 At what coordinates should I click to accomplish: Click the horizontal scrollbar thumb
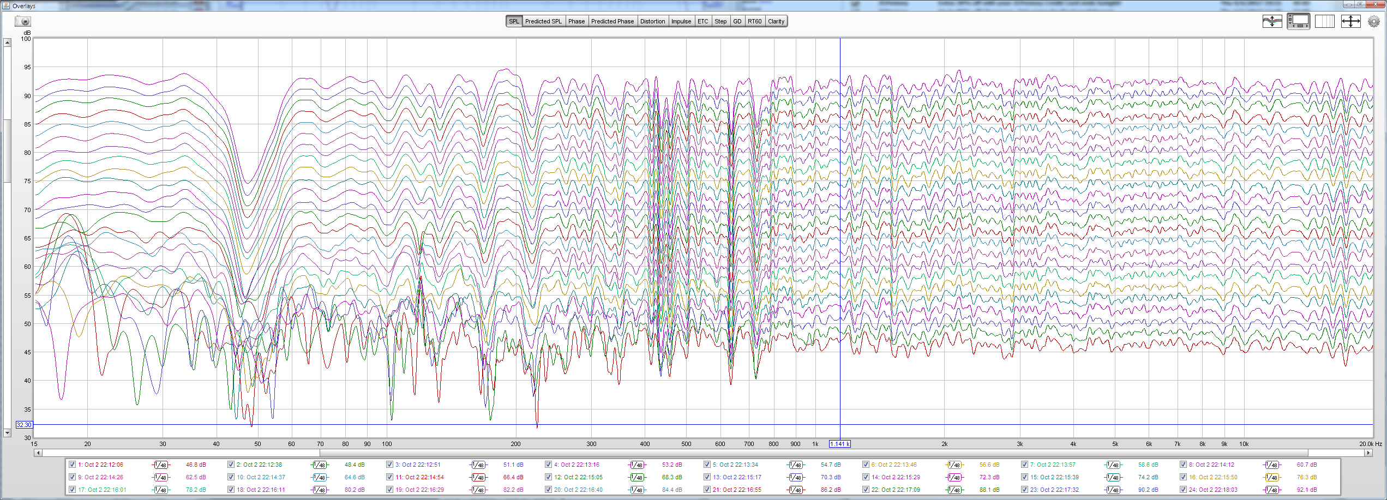pyautogui.click(x=814, y=453)
